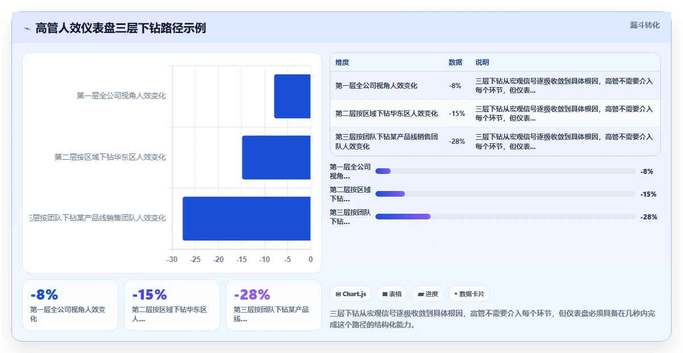Click table cell 第一层全公司视角人效变化
This screenshot has height=353, width=683.
[376, 86]
